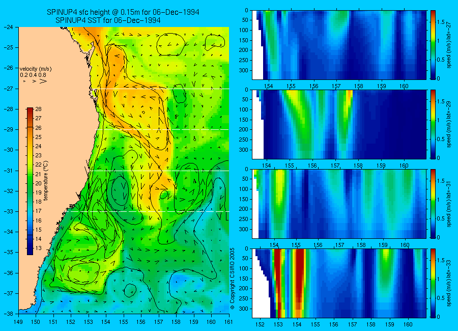This screenshot has width=458, height=331.
Task: Click the '-38' latitude label on the map
Action: pyautogui.click(x=8, y=314)
